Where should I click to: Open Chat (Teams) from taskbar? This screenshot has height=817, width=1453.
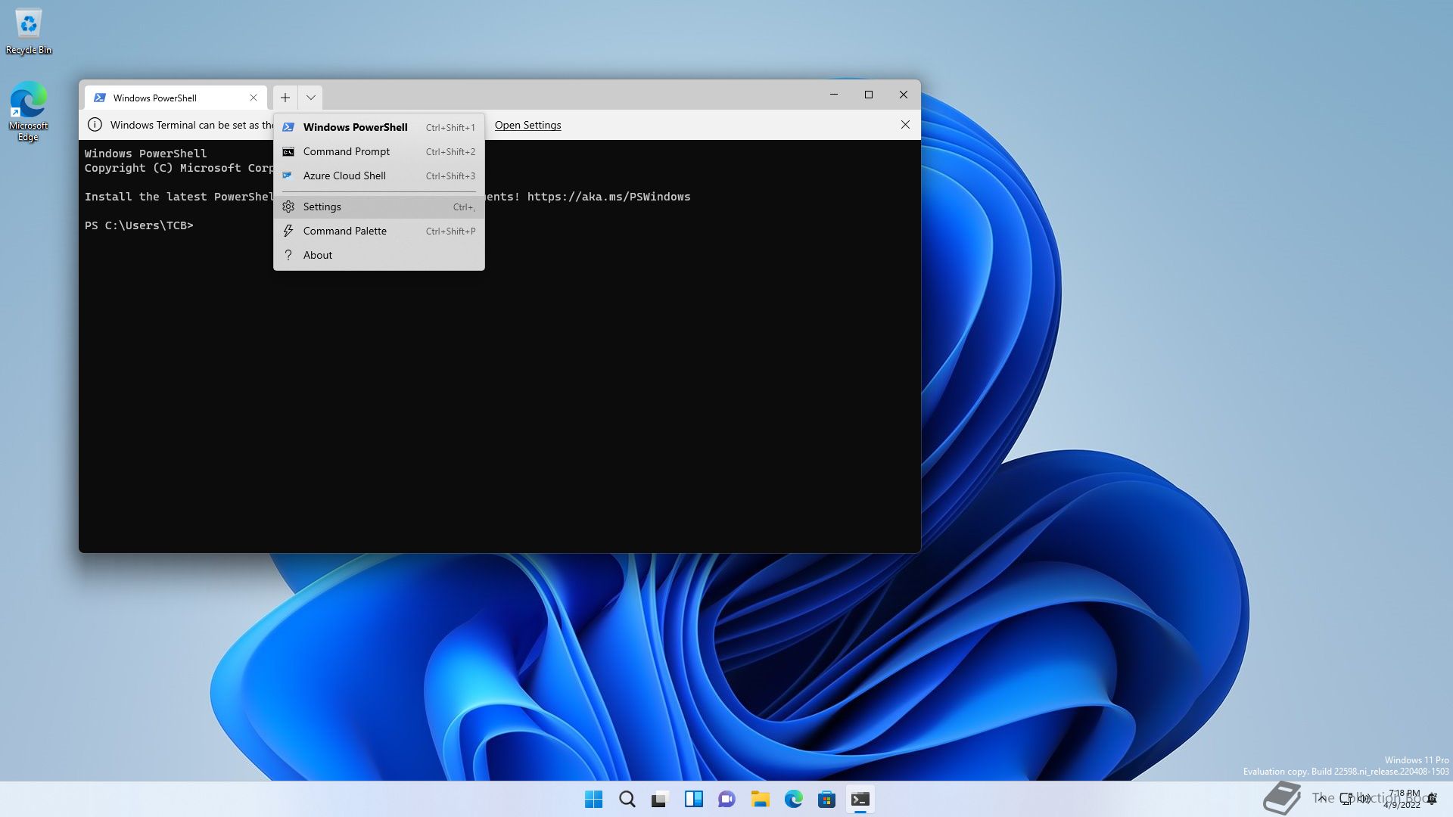[726, 799]
